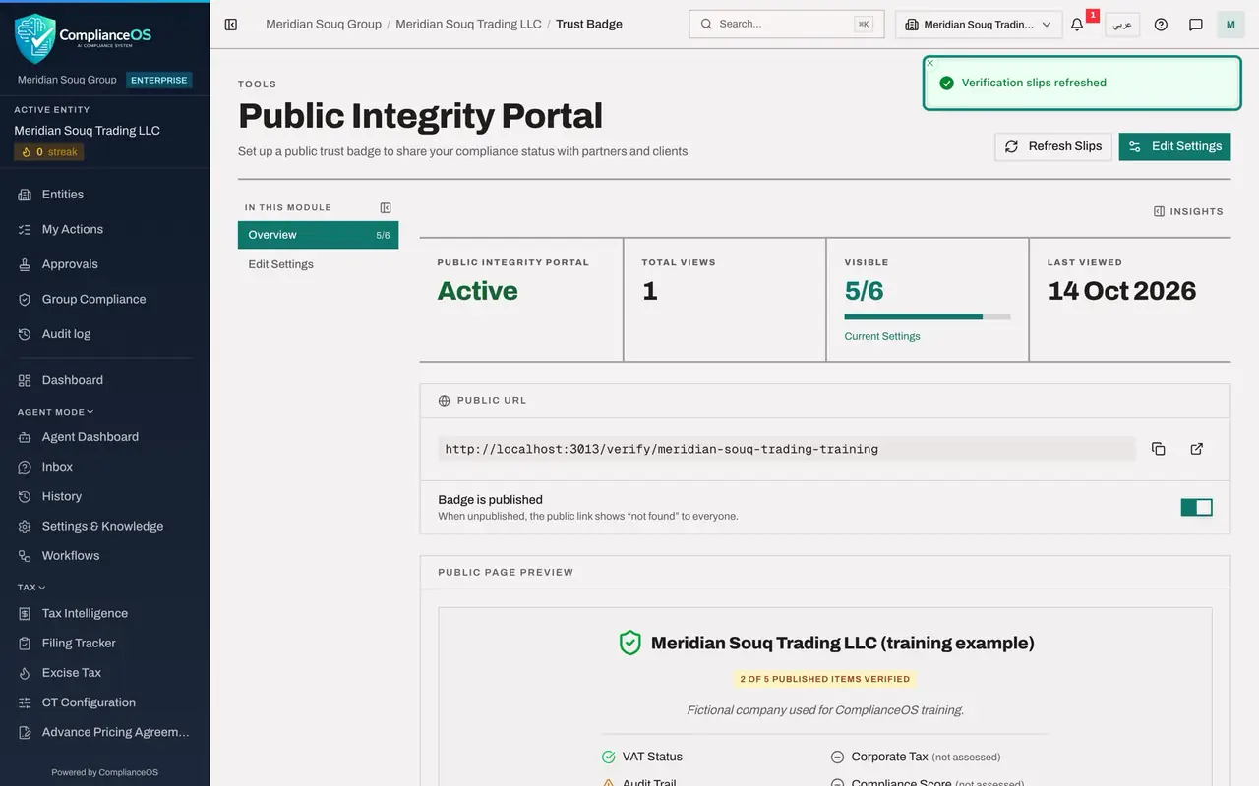Viewport: 1259px width, 786px height.
Task: Copy the public URL
Action: (x=1159, y=449)
